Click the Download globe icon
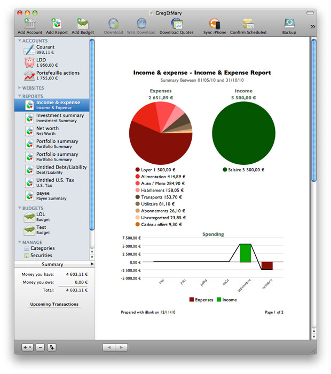331x374 pixels. coord(114,23)
